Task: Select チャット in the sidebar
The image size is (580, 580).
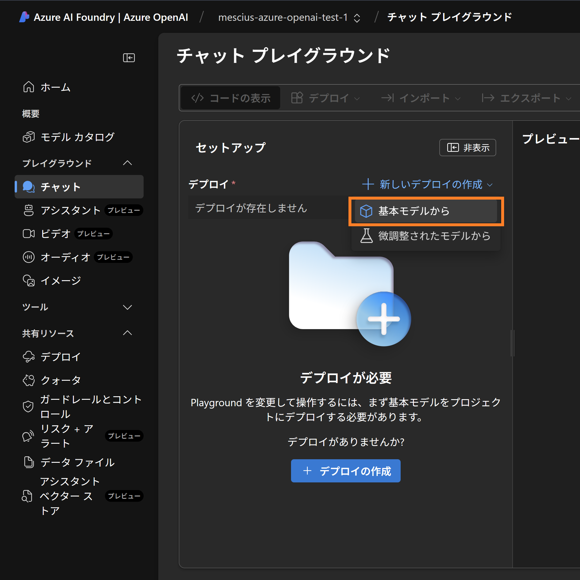Action: point(79,187)
